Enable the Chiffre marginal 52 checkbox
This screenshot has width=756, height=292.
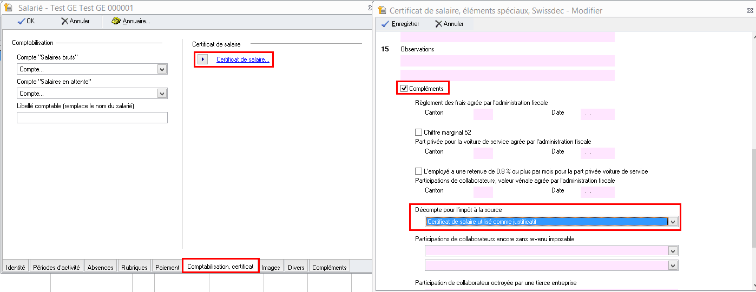418,132
